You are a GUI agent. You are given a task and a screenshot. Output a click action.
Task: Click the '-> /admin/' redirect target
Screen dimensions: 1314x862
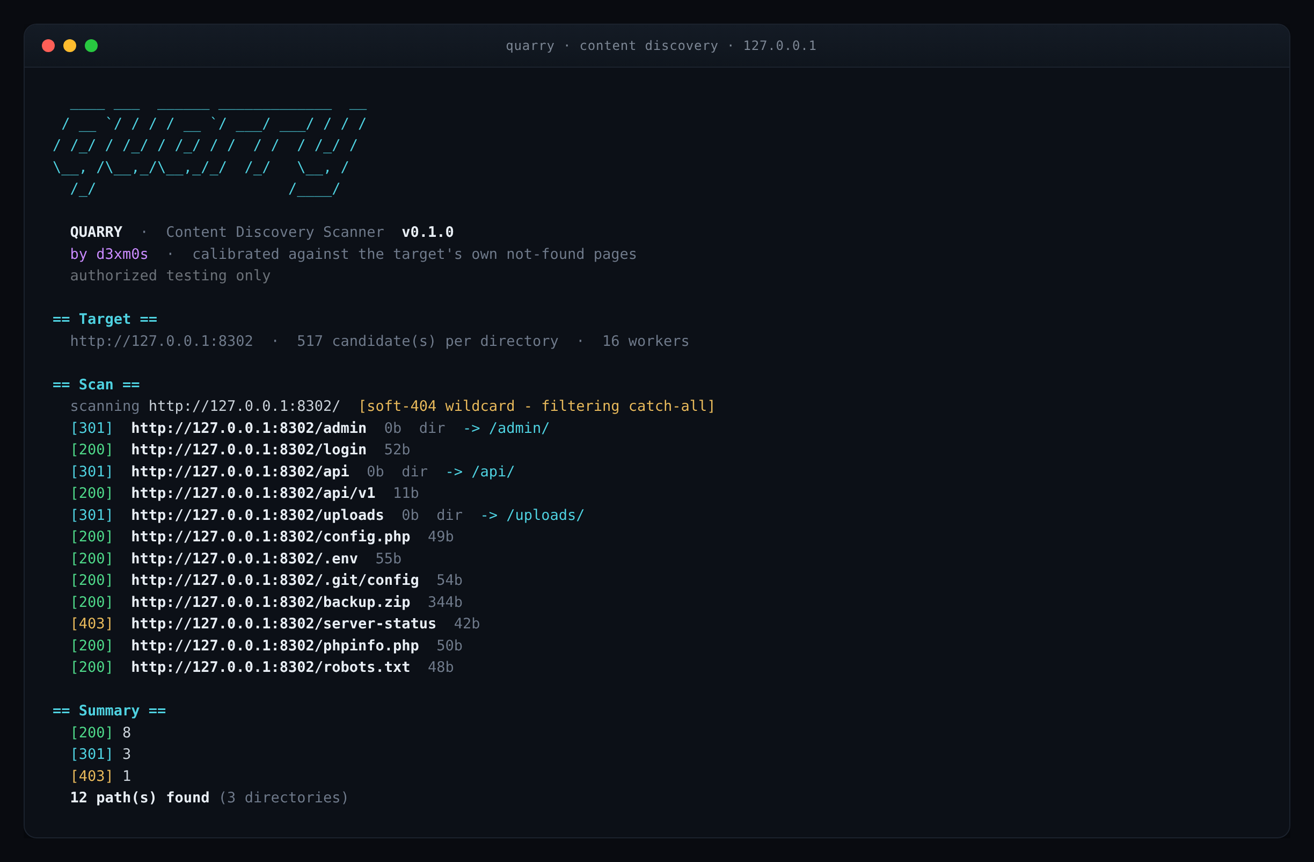coord(506,428)
